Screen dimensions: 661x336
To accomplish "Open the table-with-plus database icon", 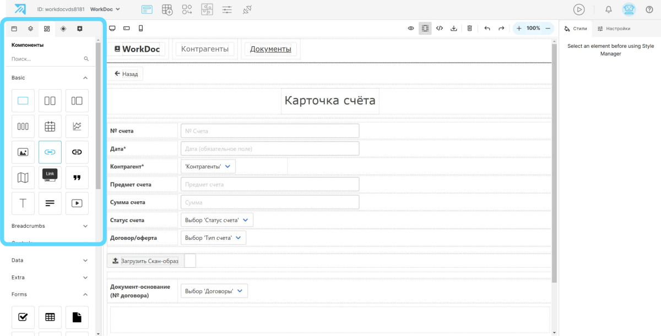I will tap(167, 9).
